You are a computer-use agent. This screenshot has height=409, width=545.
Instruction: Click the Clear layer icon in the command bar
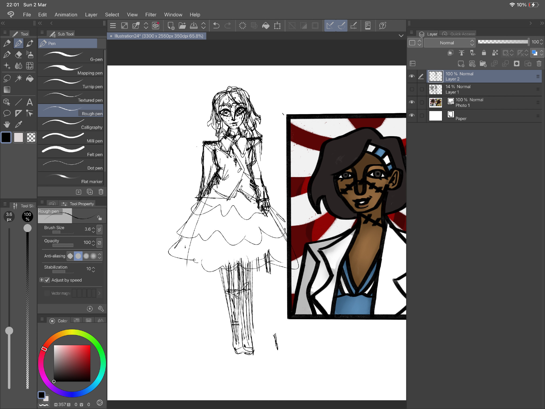pos(242,26)
